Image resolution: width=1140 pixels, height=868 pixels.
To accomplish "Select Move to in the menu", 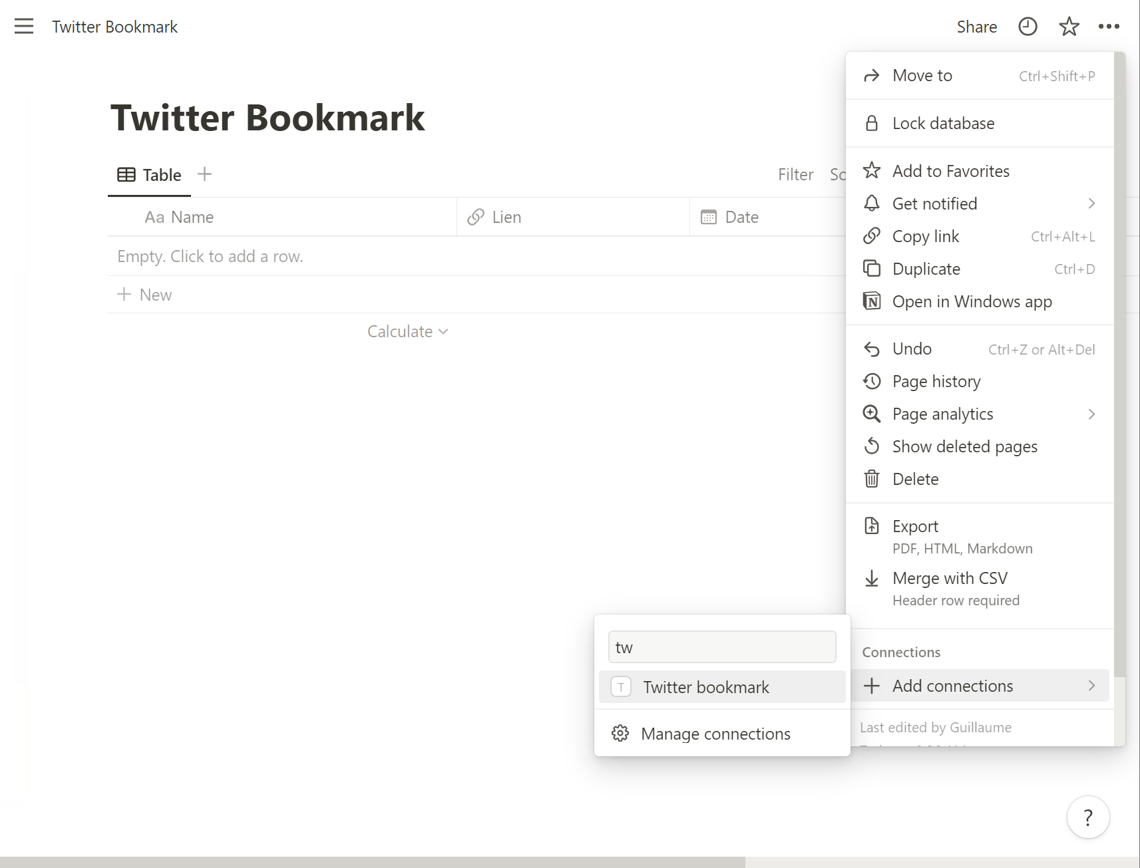I will (980, 76).
